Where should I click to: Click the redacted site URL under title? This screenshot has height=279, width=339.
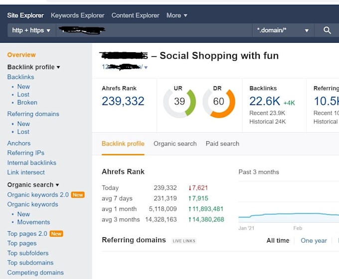[122, 67]
